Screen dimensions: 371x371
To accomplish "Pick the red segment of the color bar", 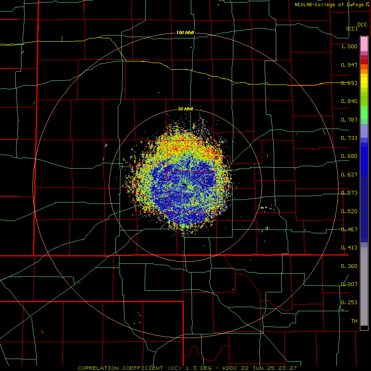I will click(364, 61).
